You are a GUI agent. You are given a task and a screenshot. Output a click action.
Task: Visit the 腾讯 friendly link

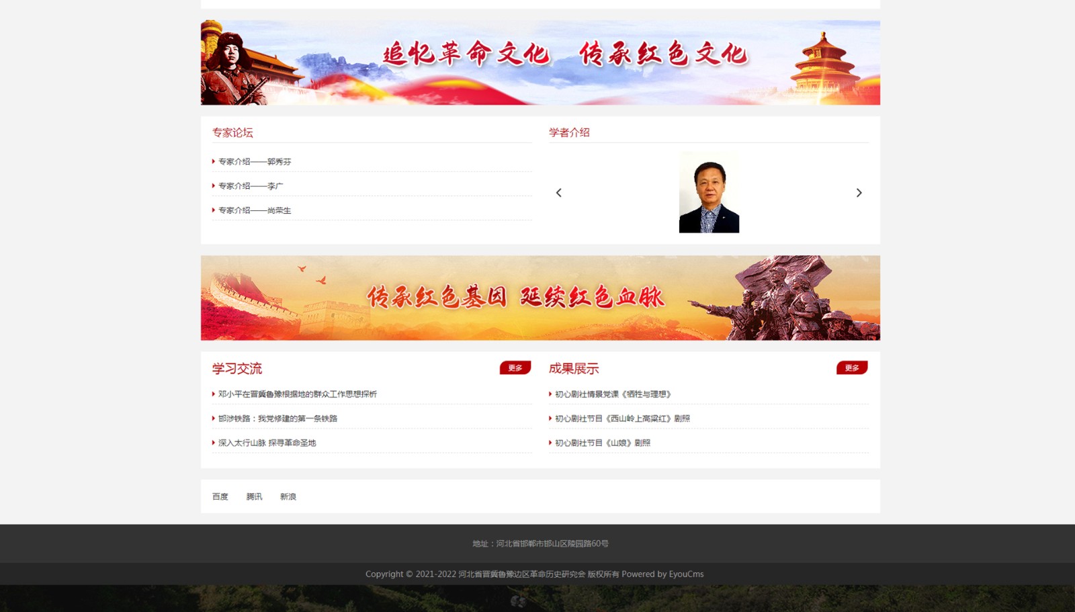tap(254, 497)
